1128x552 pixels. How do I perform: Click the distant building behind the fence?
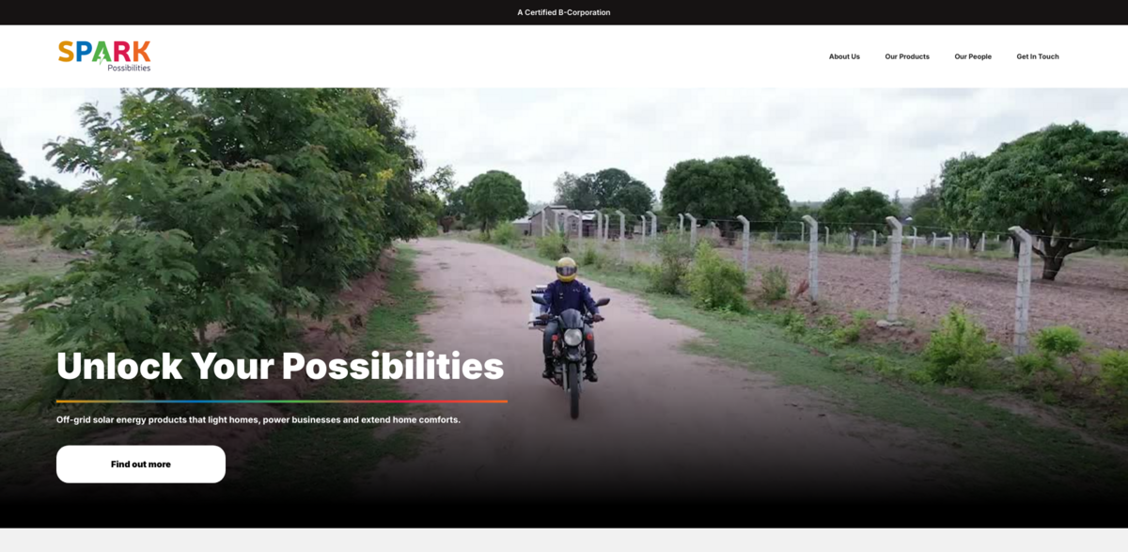point(555,222)
